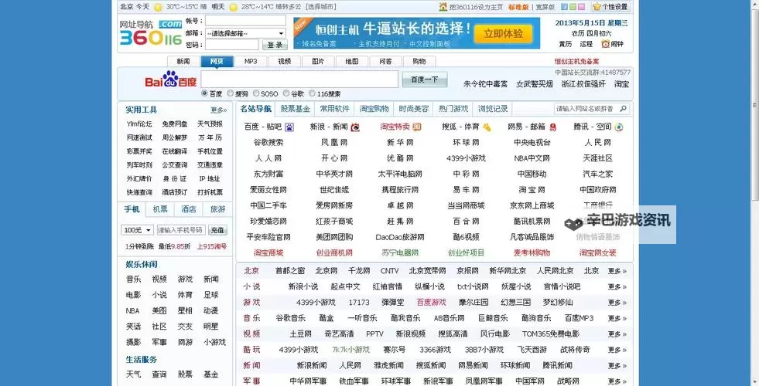
Task: Click the 登录 login button
Action: coord(275,45)
